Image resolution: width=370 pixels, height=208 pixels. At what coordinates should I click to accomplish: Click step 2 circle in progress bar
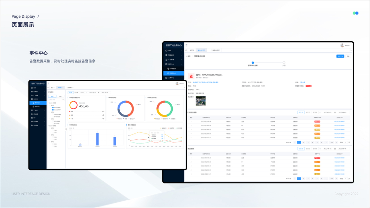pos(284,63)
